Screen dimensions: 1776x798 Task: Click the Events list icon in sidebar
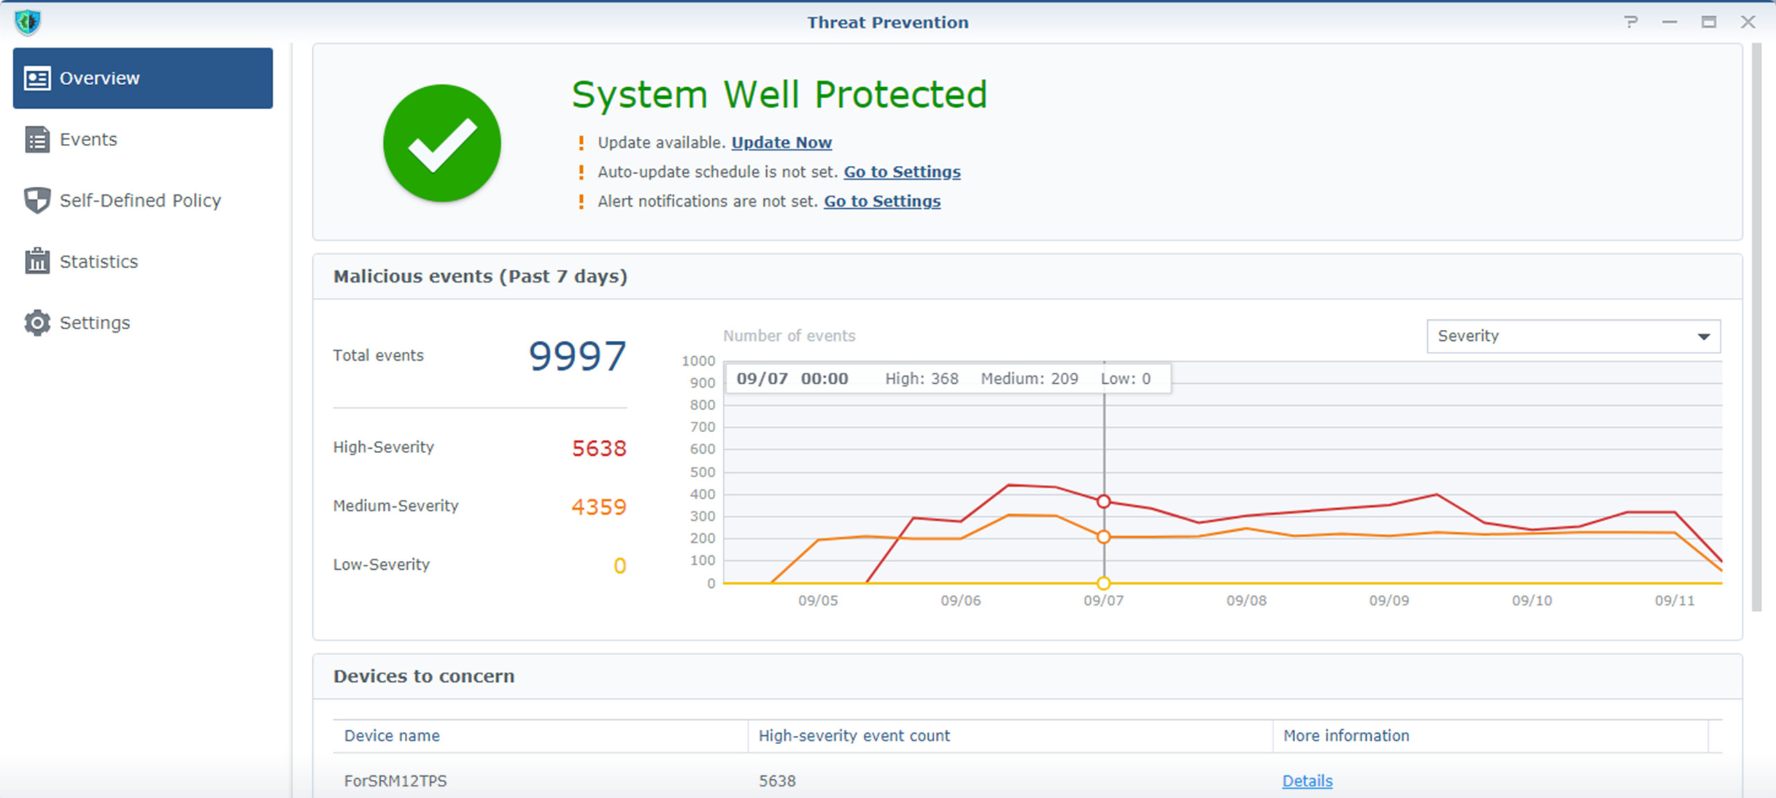click(38, 139)
